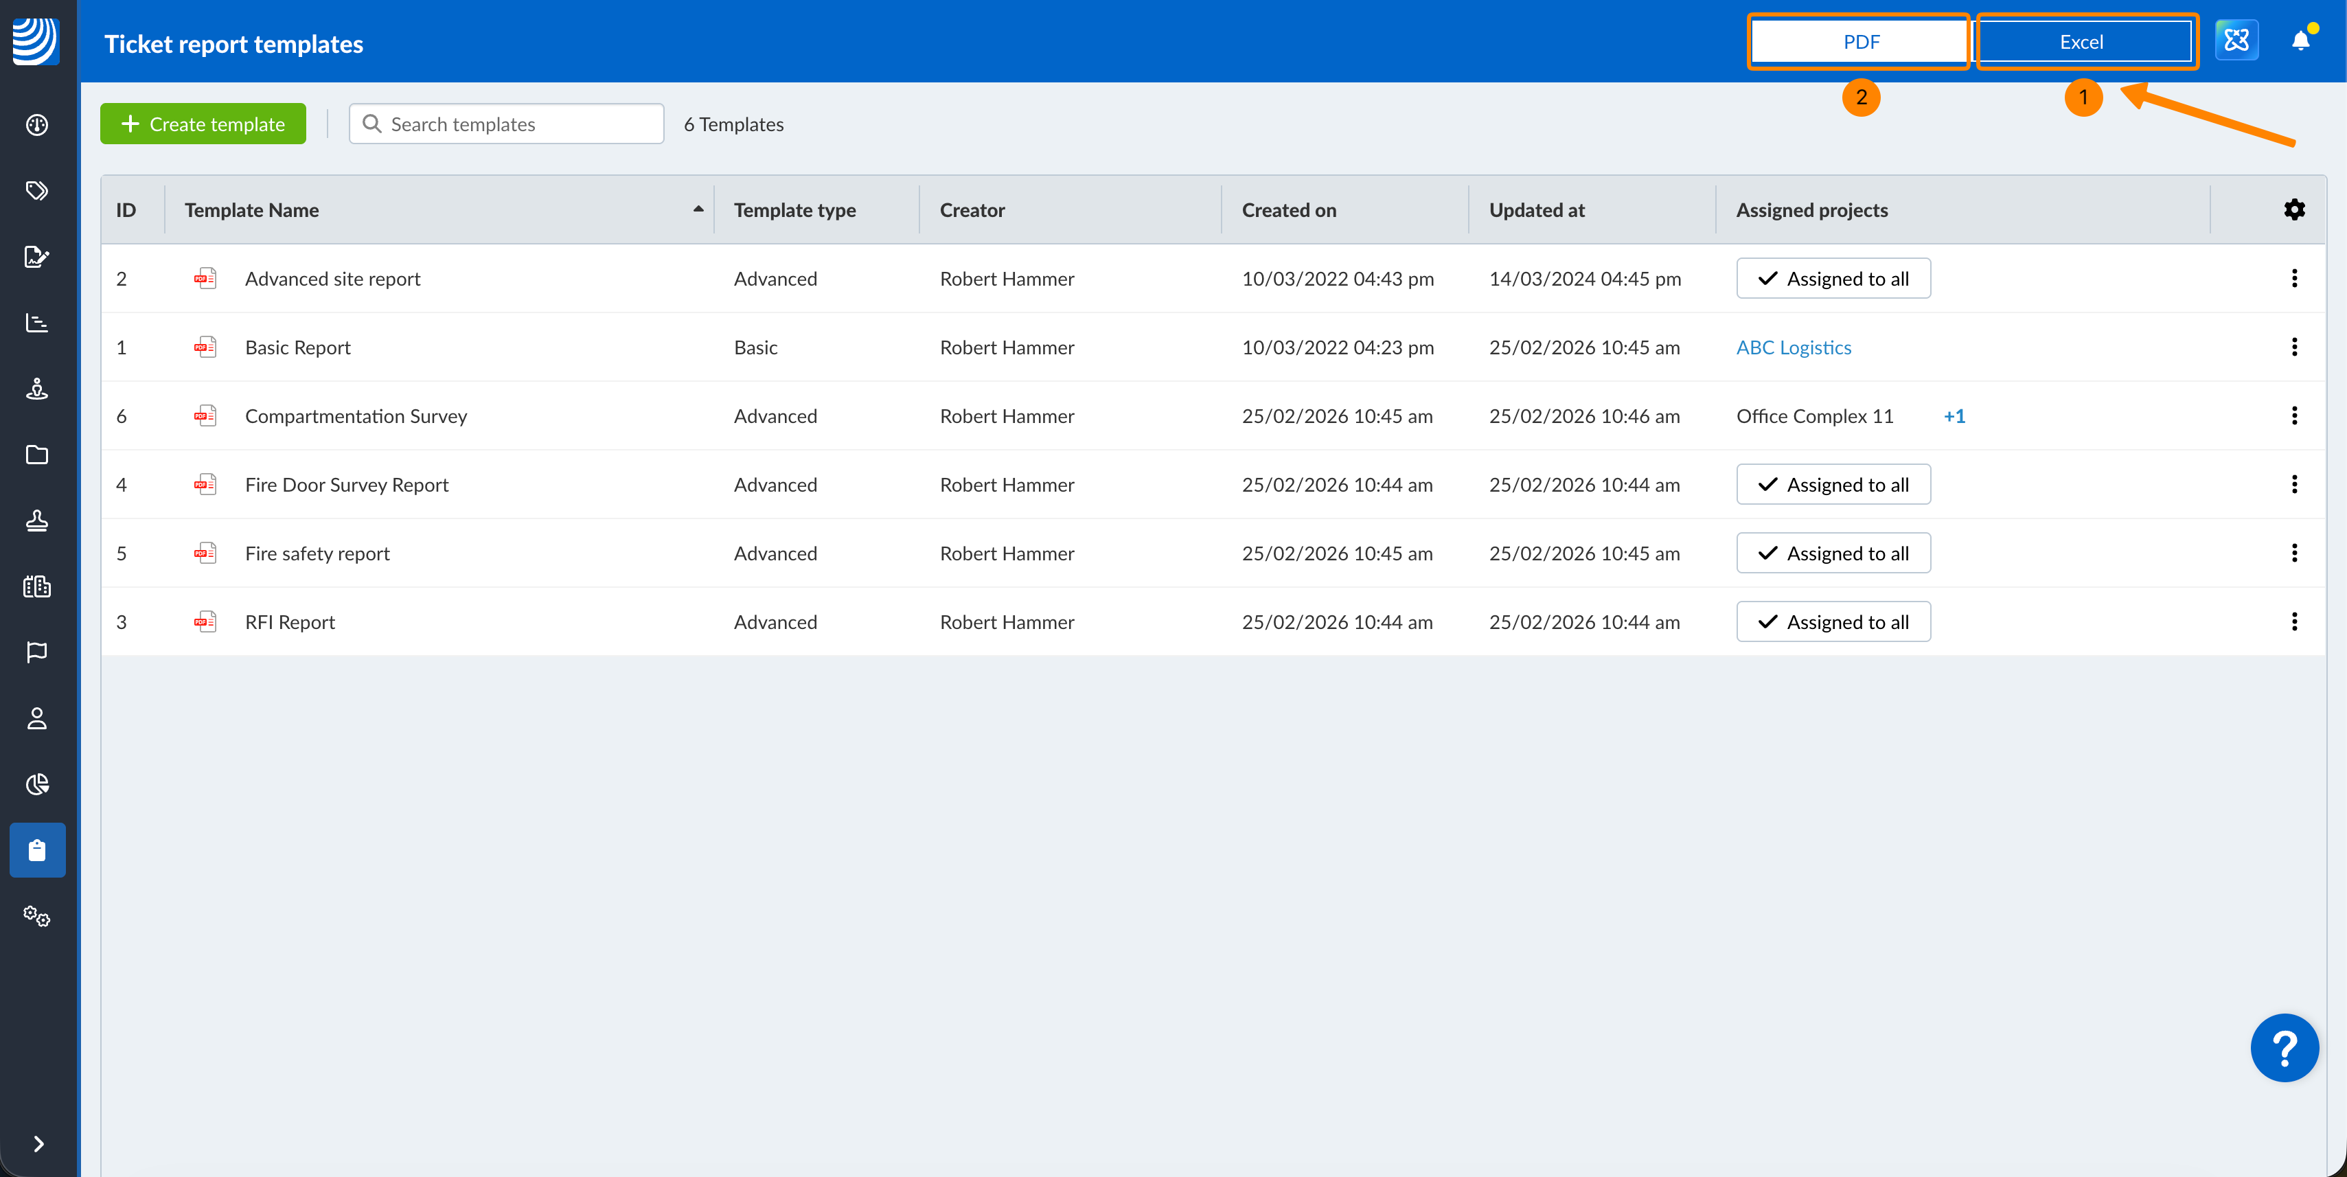
Task: Expand the sidebar with bottom chevron
Action: tap(37, 1144)
